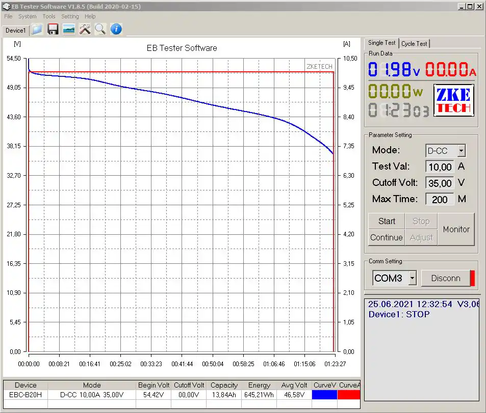Click the ZKE TECH logo
The width and height of the screenshot is (486, 413).
click(453, 100)
